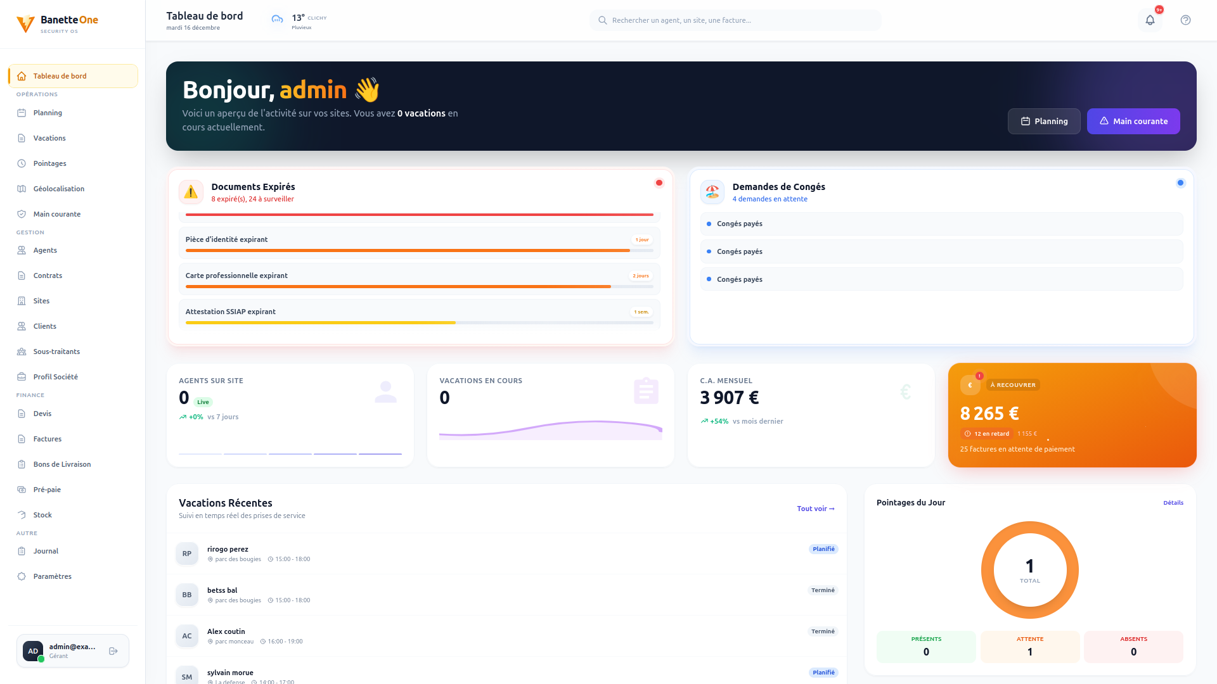Click the Vacations en cours clipboard icon
Screen dimensions: 1217x684
(x=645, y=391)
